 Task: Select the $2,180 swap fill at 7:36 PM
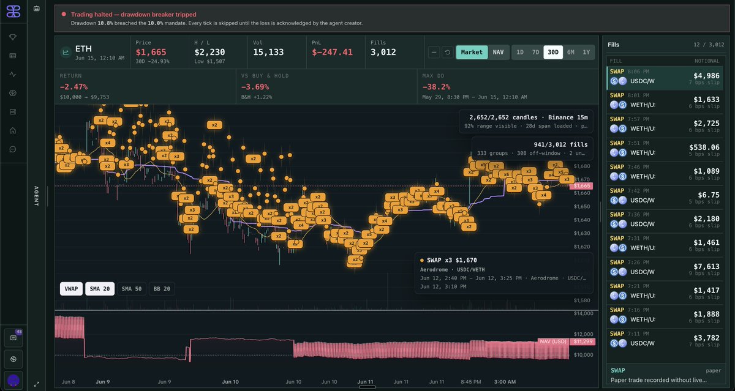point(665,222)
